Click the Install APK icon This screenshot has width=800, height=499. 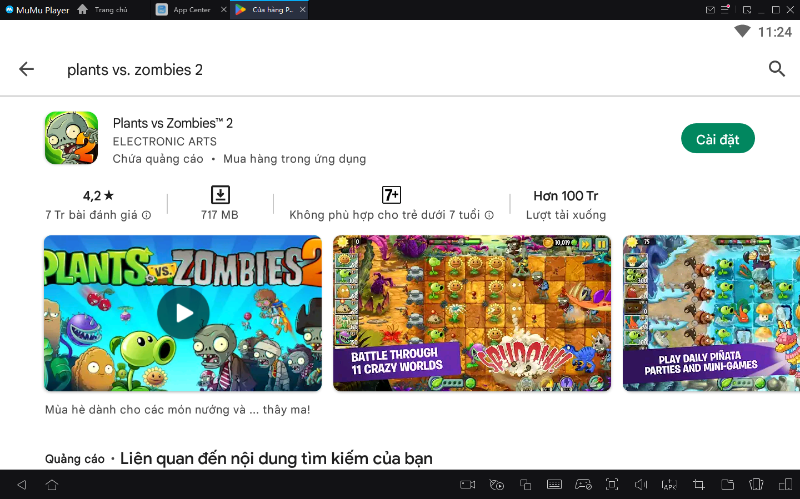click(x=669, y=485)
